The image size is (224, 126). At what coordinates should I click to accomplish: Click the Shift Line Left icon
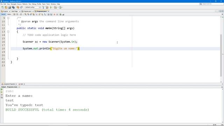(x=48, y=14)
